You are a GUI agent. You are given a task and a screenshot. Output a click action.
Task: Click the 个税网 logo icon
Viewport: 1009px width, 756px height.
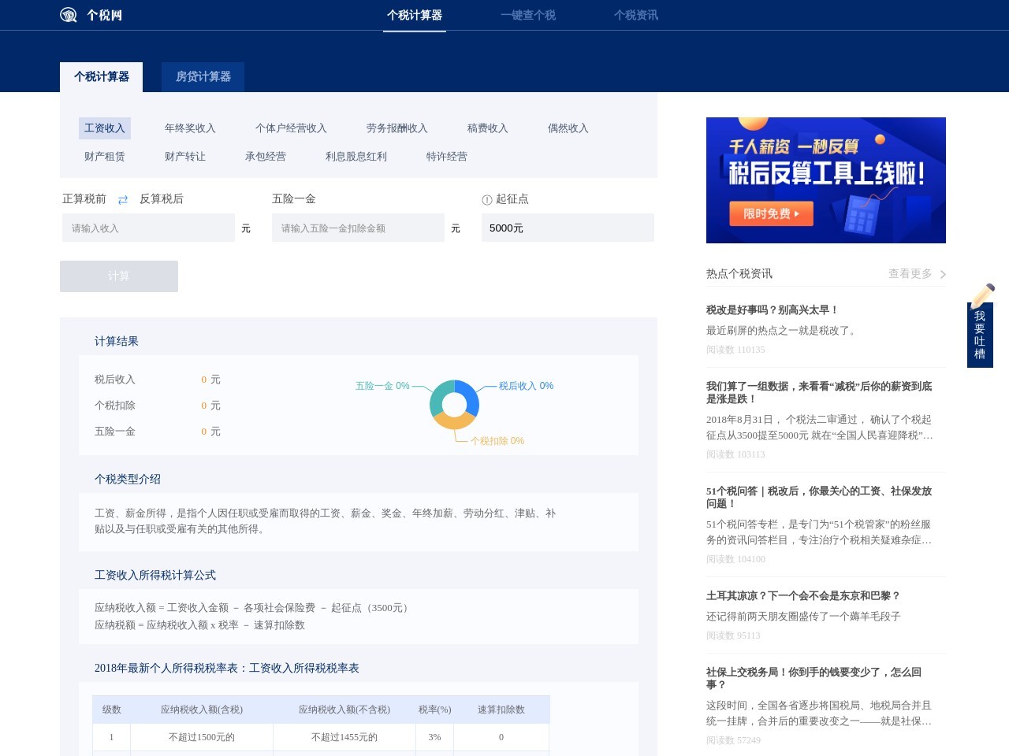click(67, 15)
